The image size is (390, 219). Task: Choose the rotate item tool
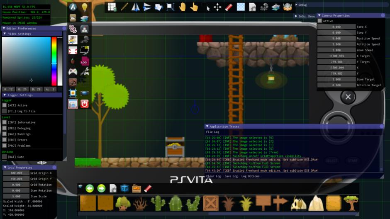(158, 7)
